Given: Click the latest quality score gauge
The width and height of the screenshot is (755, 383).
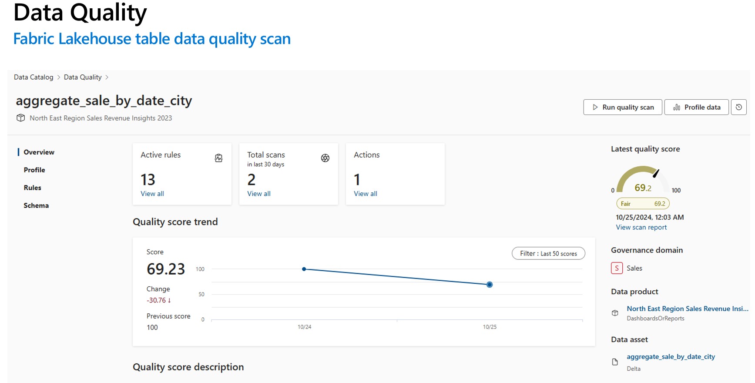Looking at the screenshot, I should tap(642, 179).
